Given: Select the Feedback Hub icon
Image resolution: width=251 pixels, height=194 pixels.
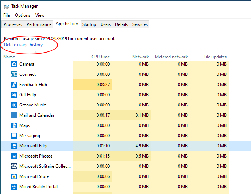Looking at the screenshot, I should [x=14, y=85].
